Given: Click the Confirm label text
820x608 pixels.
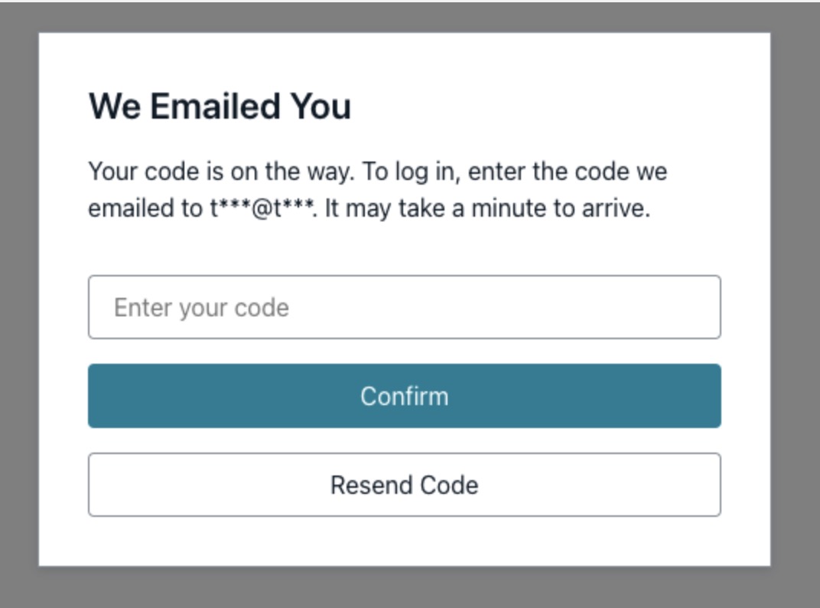Looking at the screenshot, I should (x=404, y=396).
